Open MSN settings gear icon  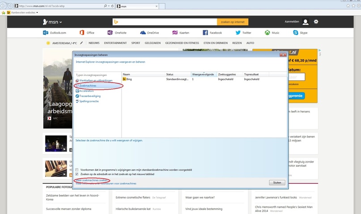click(x=316, y=21)
